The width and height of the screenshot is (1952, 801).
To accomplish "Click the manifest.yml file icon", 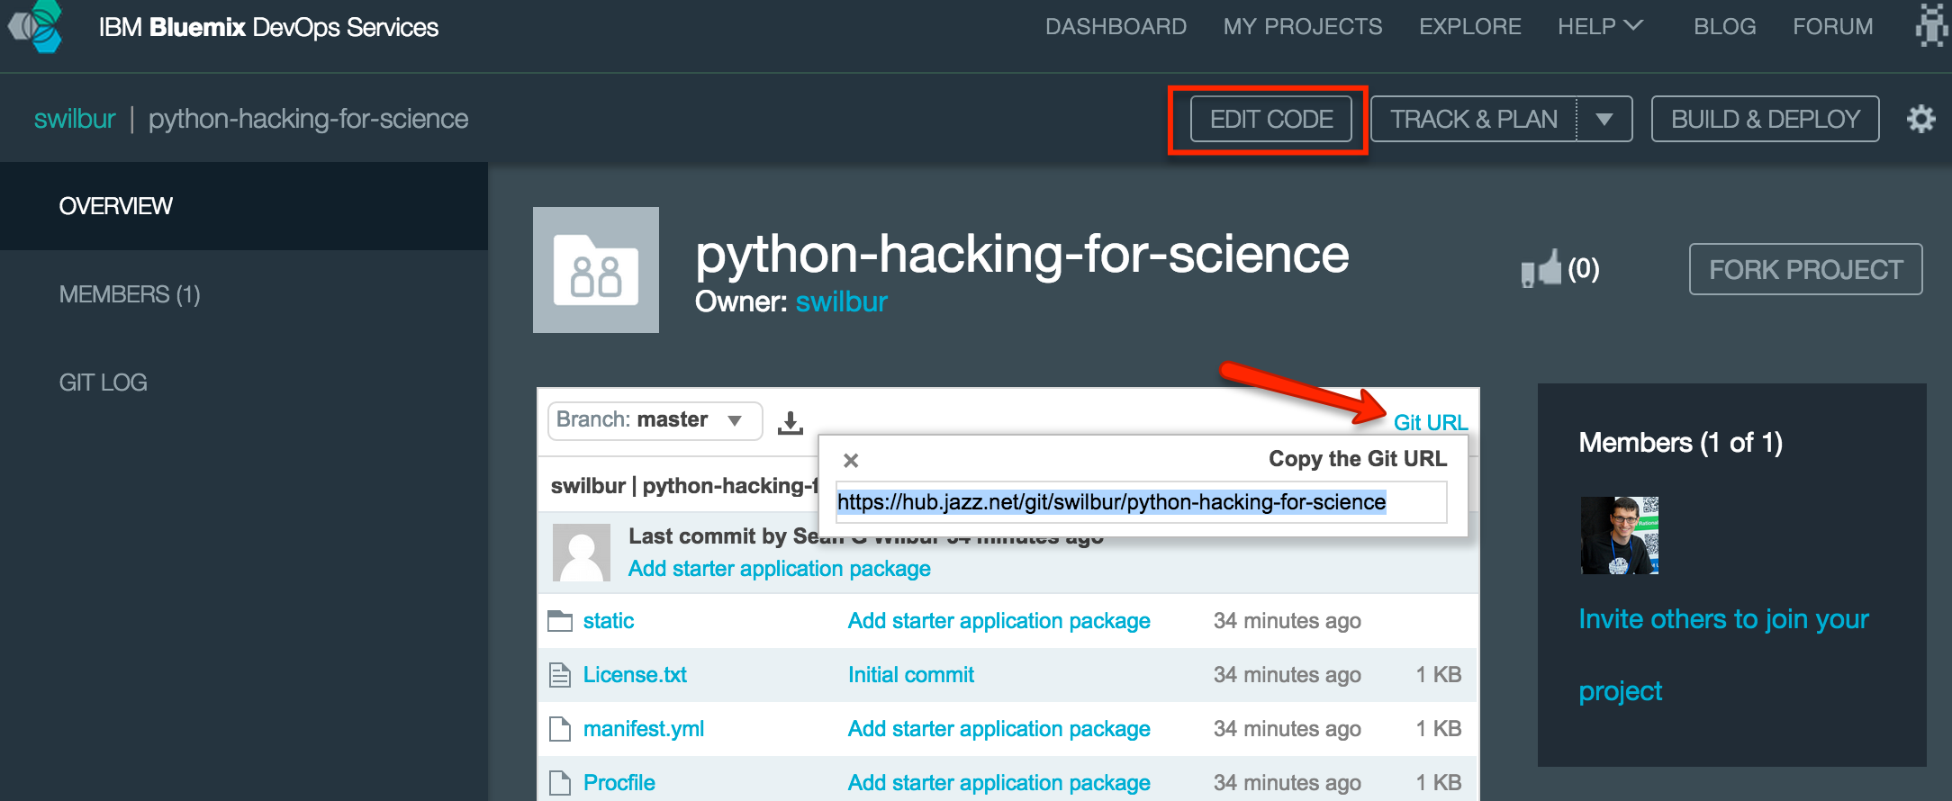I will (x=560, y=729).
